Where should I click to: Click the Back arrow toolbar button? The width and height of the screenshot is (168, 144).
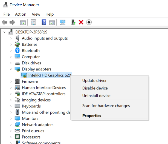4,22
